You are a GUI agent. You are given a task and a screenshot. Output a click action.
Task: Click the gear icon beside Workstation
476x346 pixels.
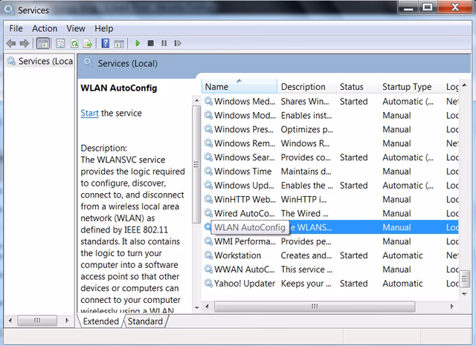point(208,255)
